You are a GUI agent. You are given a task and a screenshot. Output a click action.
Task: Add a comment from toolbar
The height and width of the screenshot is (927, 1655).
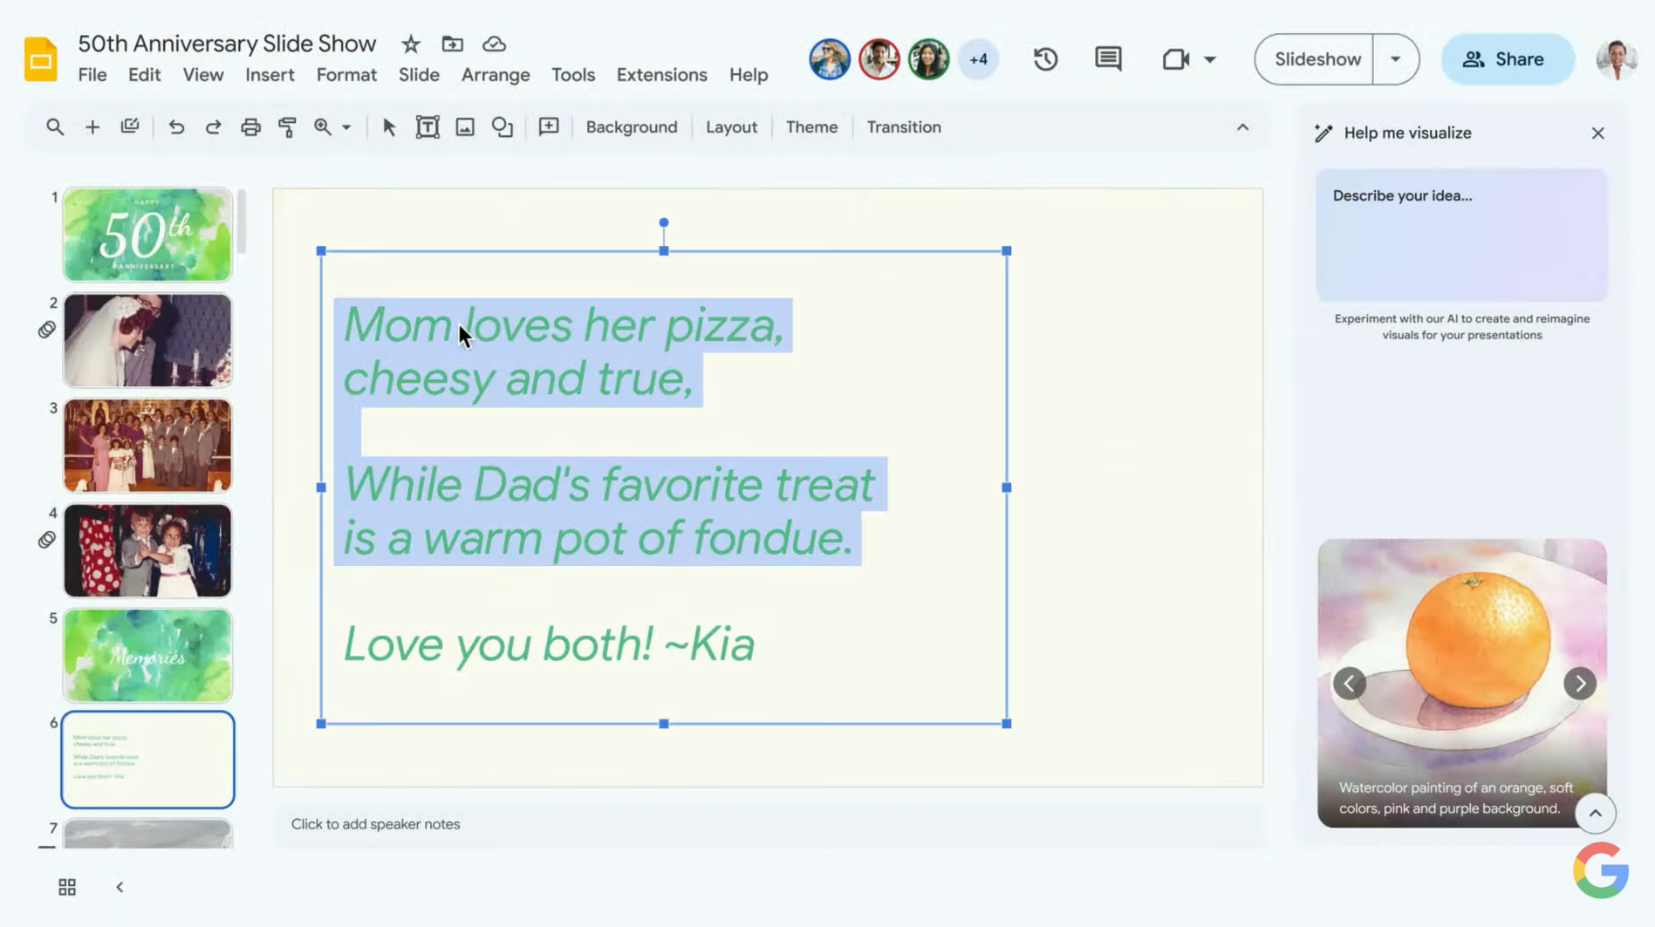(549, 127)
